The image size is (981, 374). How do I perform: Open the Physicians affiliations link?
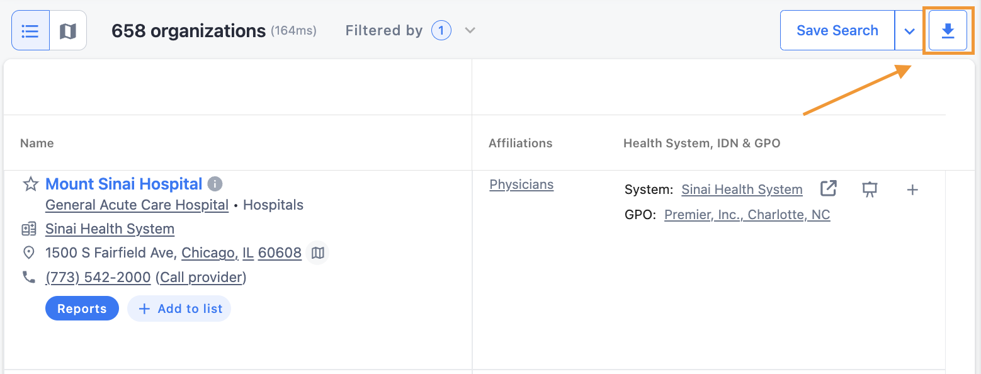click(x=521, y=184)
